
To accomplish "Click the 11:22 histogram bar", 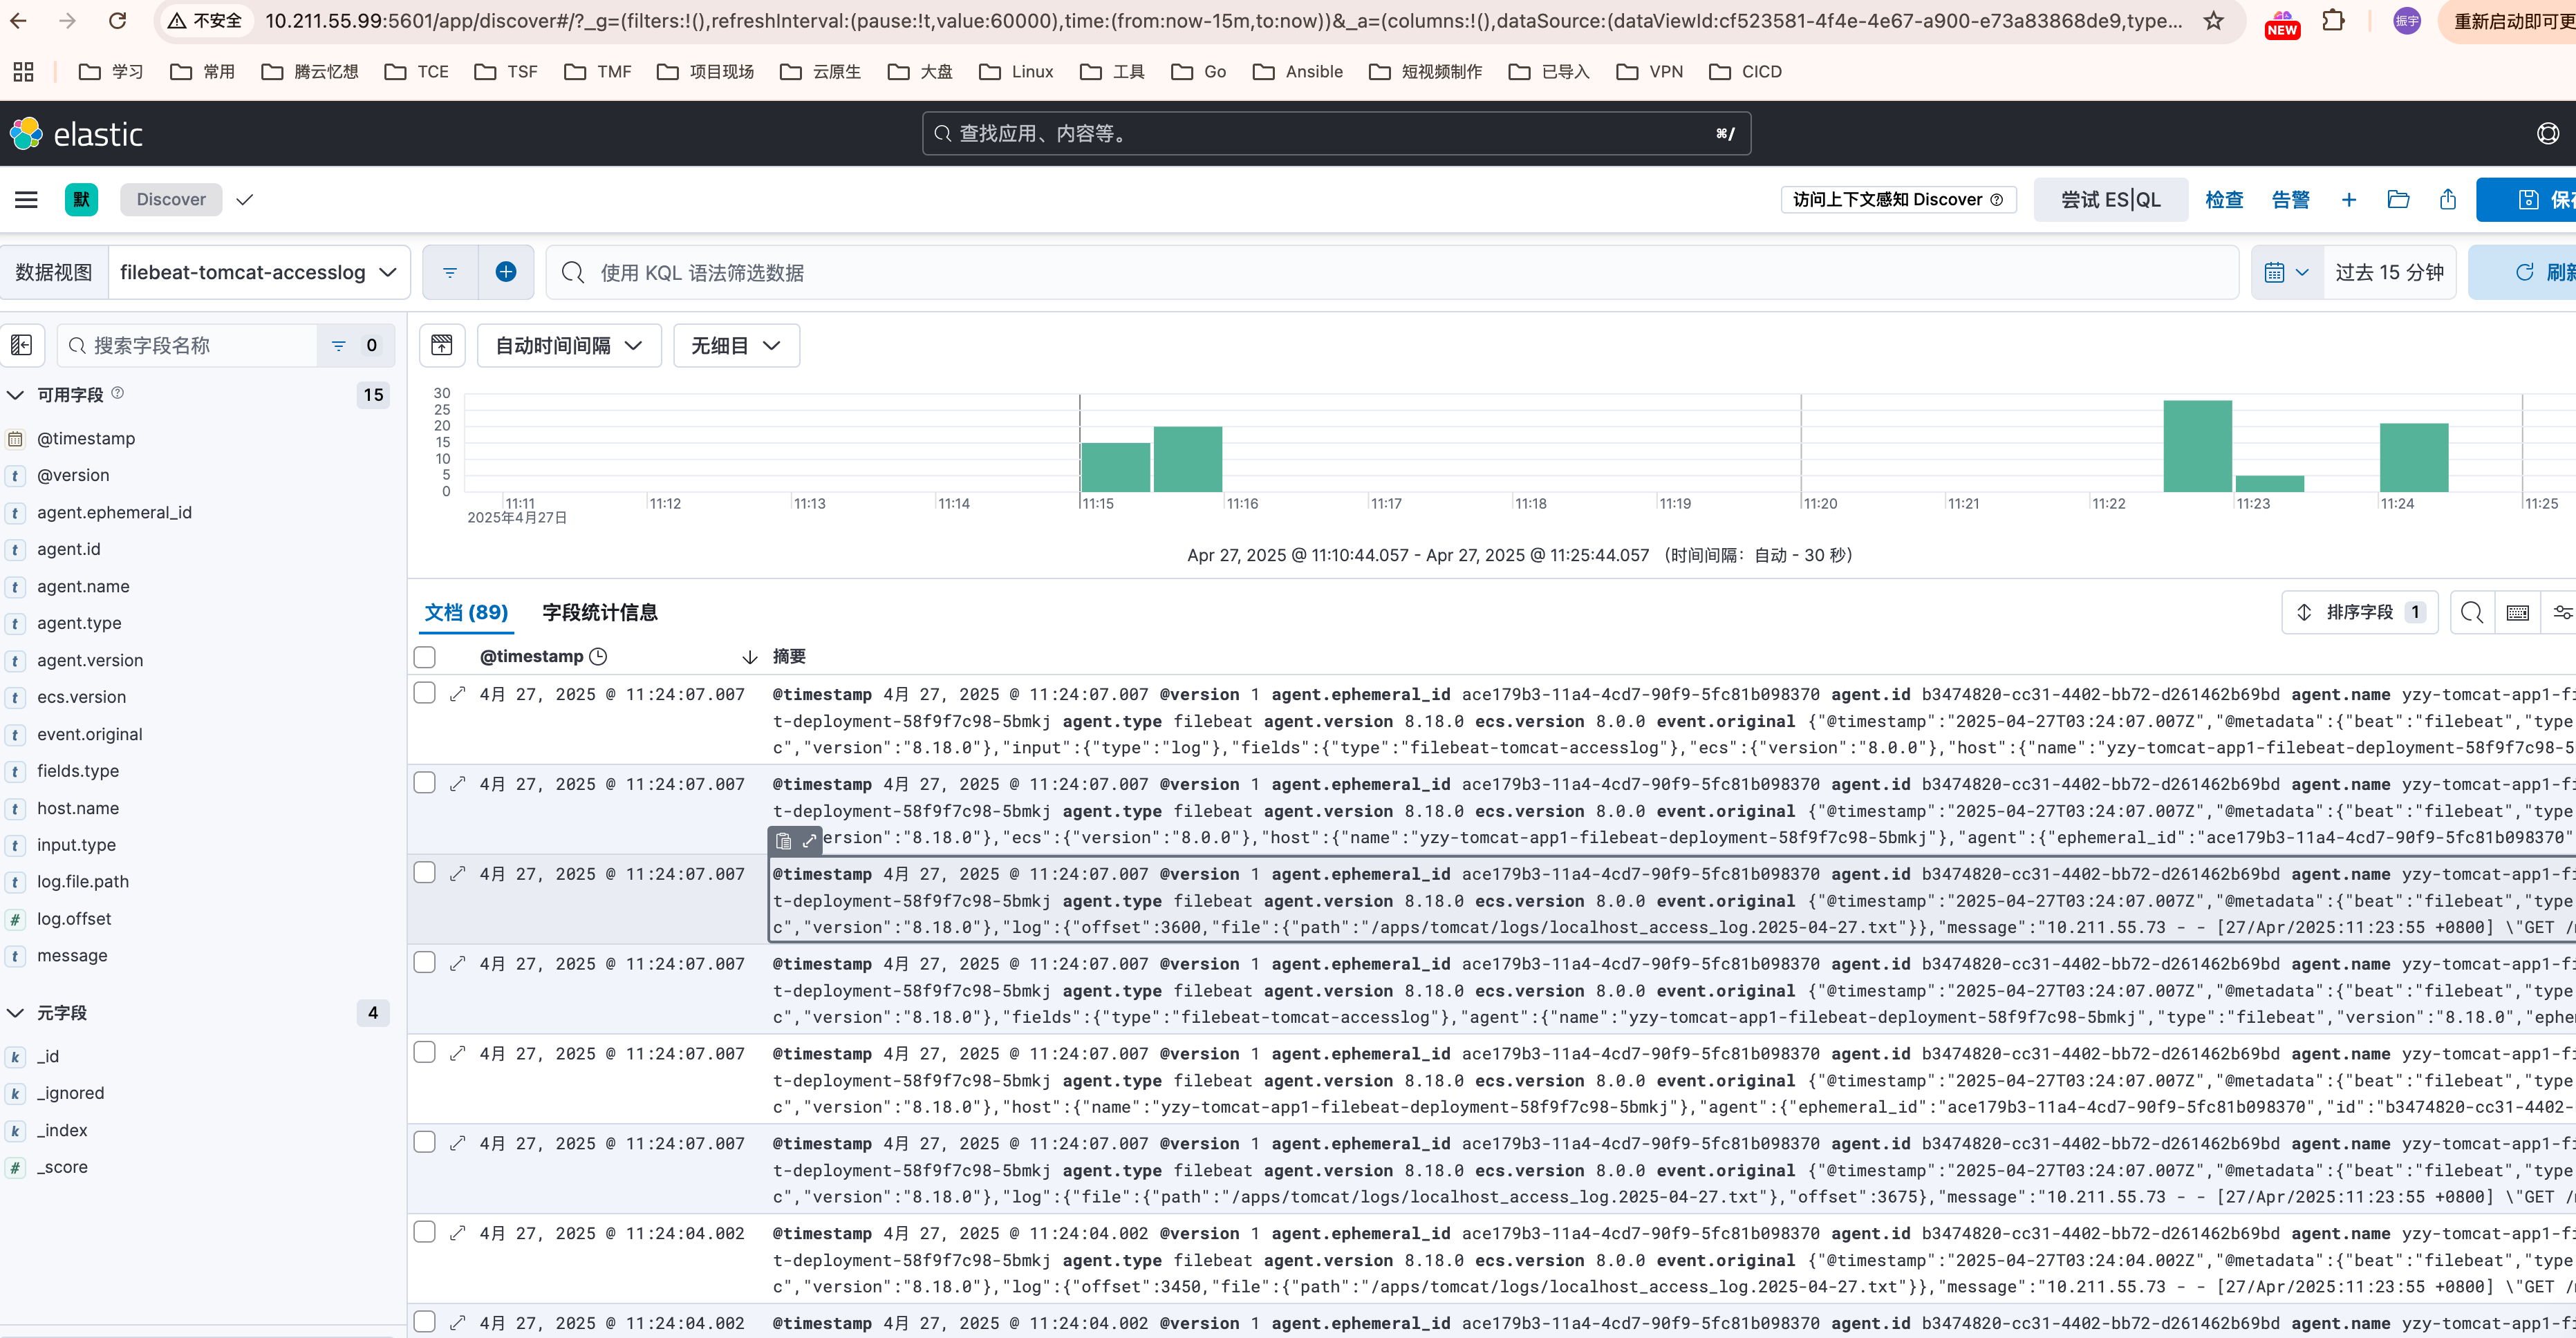I will [2197, 446].
